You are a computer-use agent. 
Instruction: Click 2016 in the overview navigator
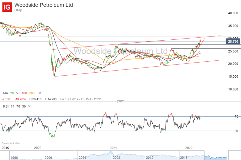(184, 157)
